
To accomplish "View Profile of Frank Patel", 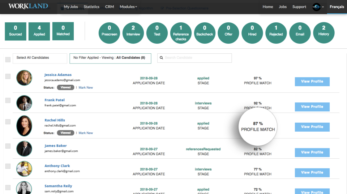I will point(312,107).
